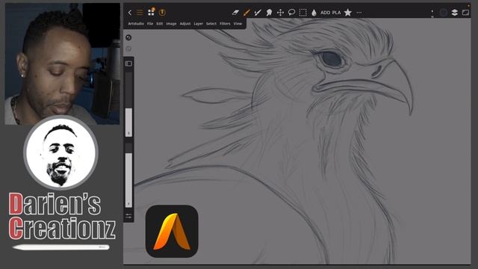Click the circular black-and-white portrait avatar

(x=60, y=152)
